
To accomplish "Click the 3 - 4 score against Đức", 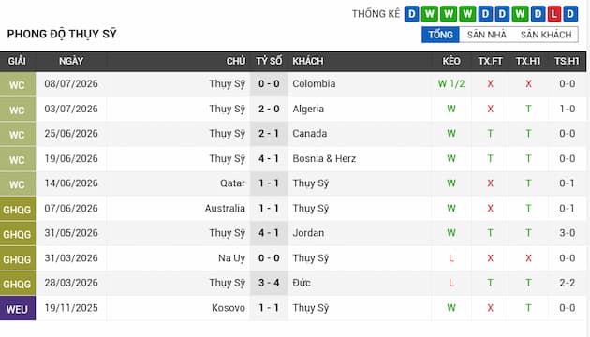I will click(269, 283).
